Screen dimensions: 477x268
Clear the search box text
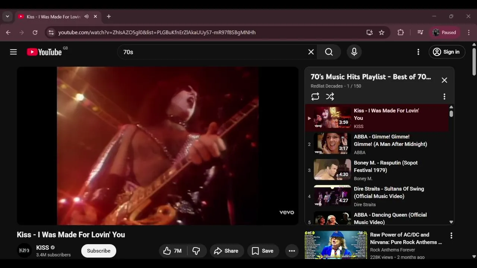(x=311, y=52)
